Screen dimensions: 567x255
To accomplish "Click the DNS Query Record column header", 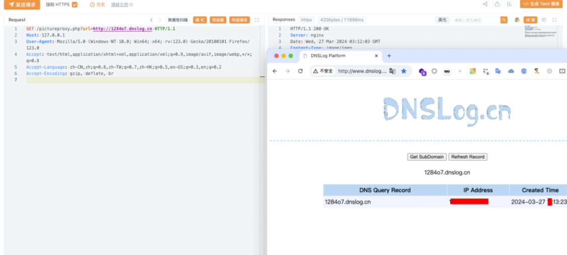I will pos(385,190).
